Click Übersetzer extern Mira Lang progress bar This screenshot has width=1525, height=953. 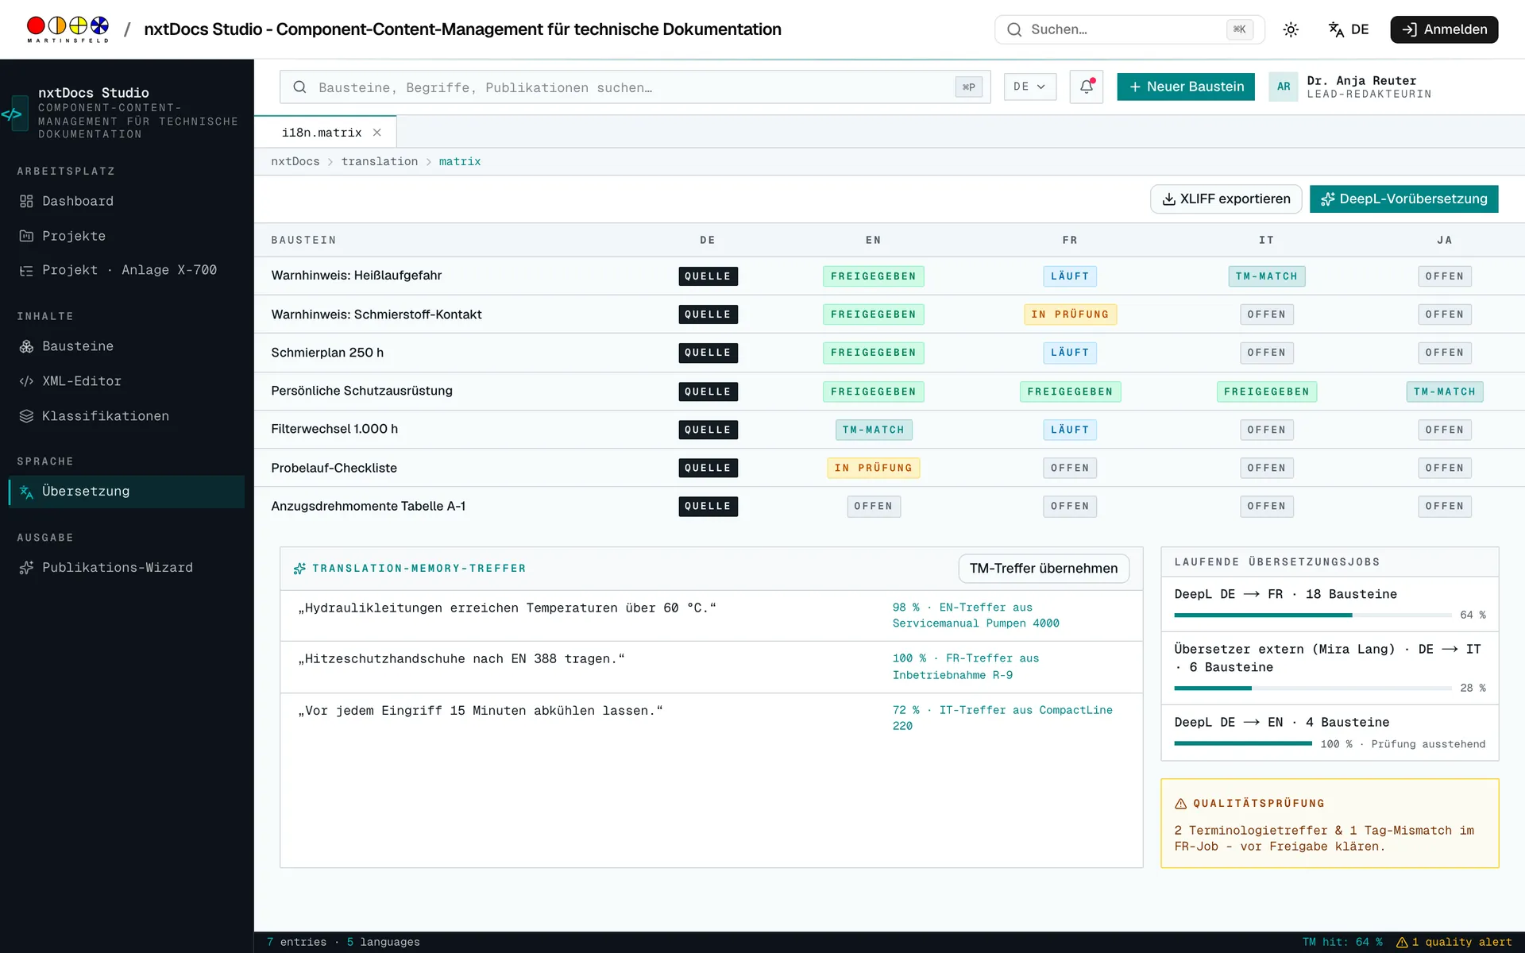pyautogui.click(x=1312, y=688)
